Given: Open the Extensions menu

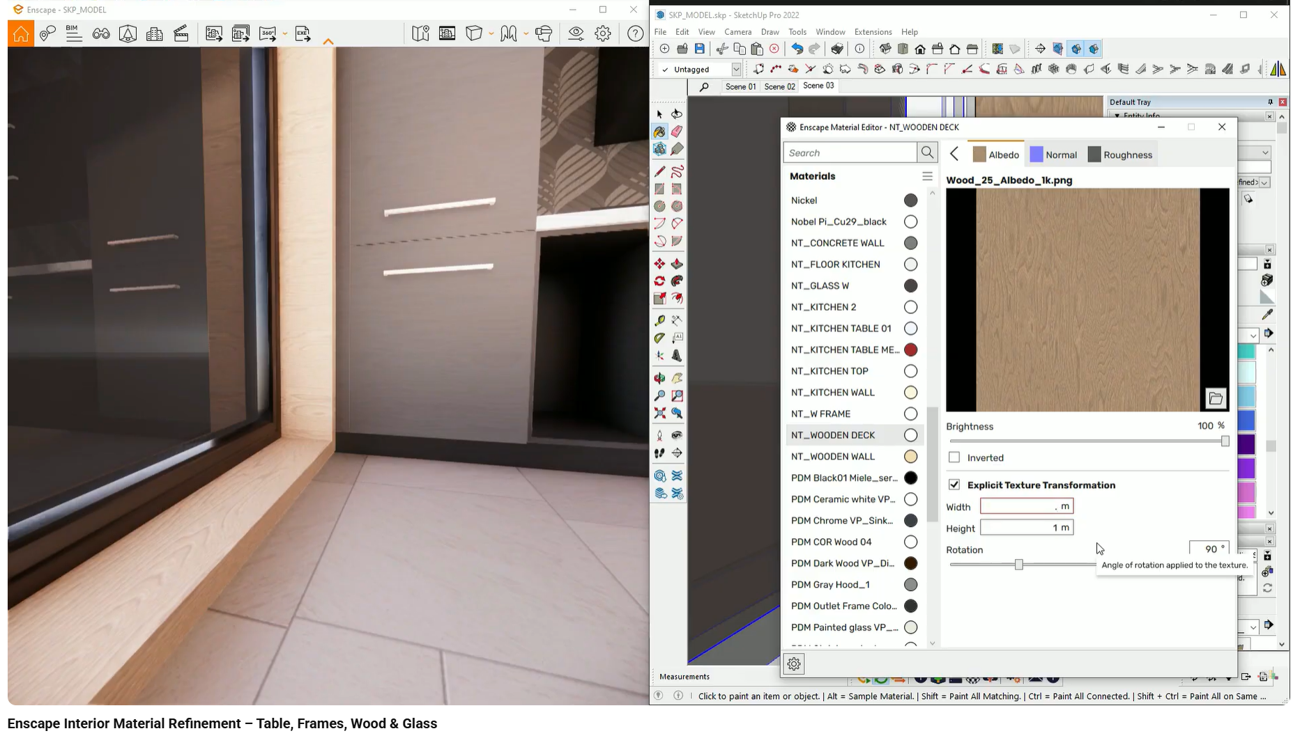Looking at the screenshot, I should [872, 32].
